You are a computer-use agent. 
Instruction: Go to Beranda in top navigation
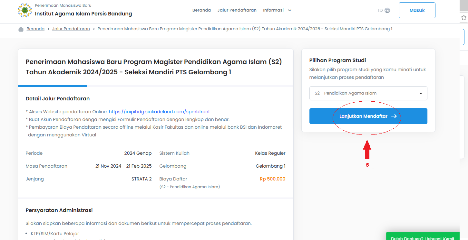[x=201, y=10]
